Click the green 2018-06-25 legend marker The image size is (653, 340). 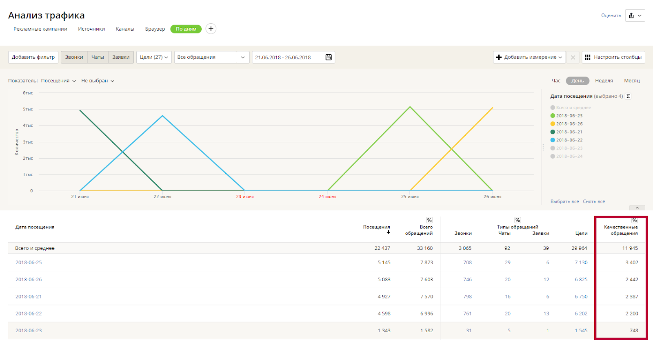pyautogui.click(x=553, y=116)
